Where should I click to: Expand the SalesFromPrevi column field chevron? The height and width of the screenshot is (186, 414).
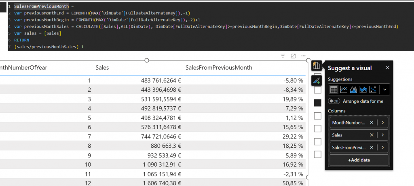[x=382, y=147]
